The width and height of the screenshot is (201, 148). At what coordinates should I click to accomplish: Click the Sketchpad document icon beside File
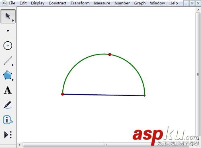point(4,3)
